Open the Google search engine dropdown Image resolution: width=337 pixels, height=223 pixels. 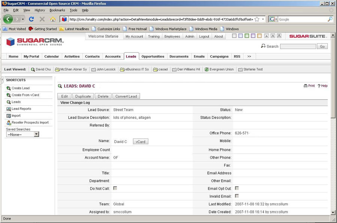click(x=273, y=19)
